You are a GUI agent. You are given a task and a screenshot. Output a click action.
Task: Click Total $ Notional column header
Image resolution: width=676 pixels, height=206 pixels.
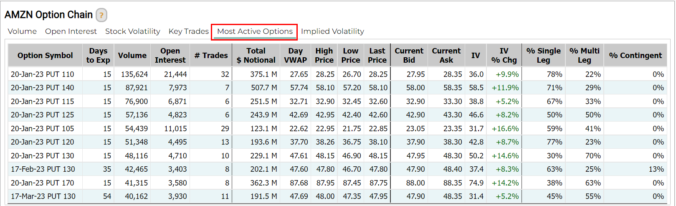click(256, 55)
